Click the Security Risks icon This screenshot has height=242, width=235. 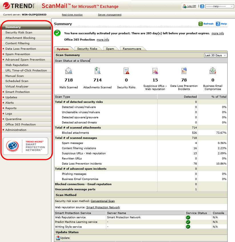(126, 71)
